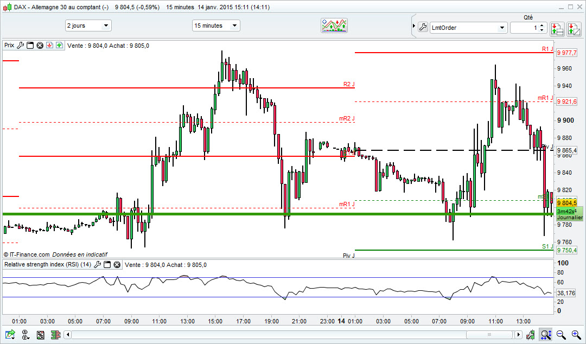The height and width of the screenshot is (344, 586).
Task: Increase quantity with Qté up arrow
Action: [542, 26]
